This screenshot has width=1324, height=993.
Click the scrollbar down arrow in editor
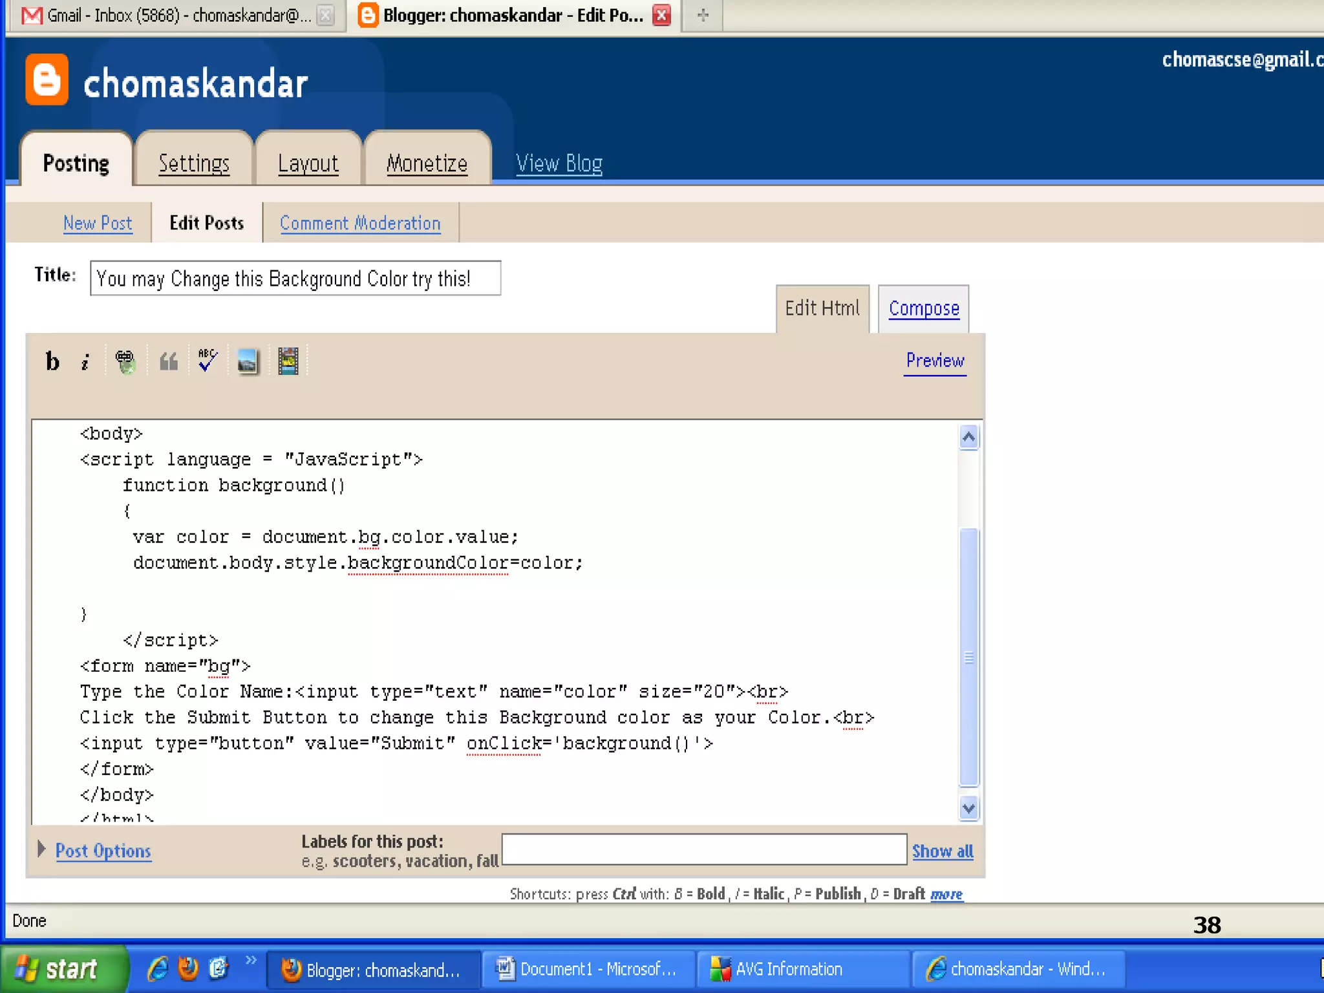[968, 807]
